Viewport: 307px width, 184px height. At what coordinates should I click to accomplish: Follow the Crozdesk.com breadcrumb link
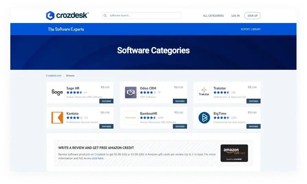[x=54, y=75]
